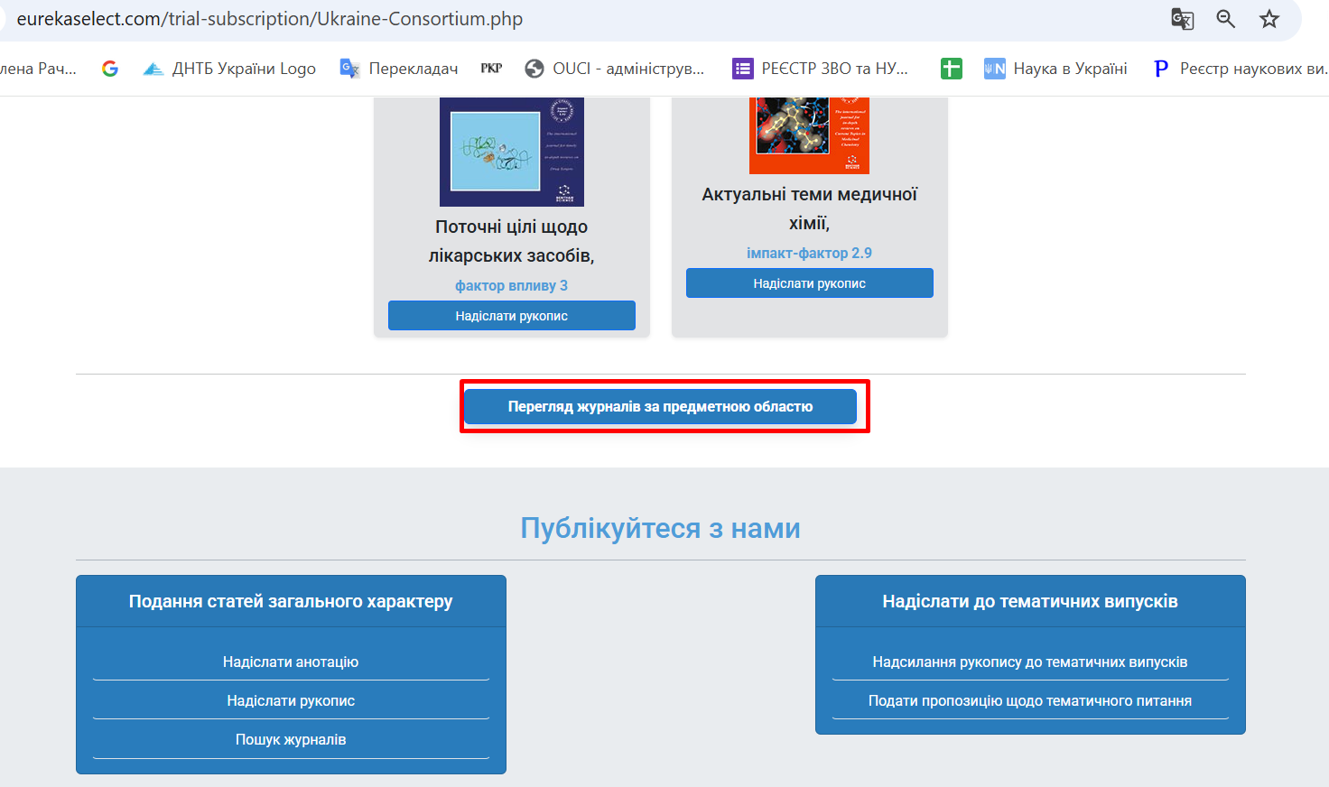Viewport: 1329px width, 787px height.
Task: Click the URL address bar text
Action: click(x=269, y=19)
